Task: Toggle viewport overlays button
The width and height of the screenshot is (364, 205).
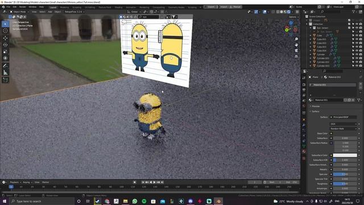Action: coord(264,11)
